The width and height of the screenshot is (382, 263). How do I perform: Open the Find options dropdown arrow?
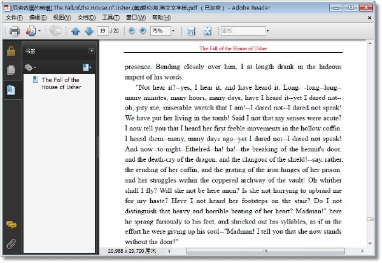(268, 31)
